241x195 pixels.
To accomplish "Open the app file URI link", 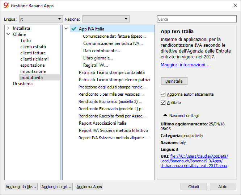I will [194, 161].
